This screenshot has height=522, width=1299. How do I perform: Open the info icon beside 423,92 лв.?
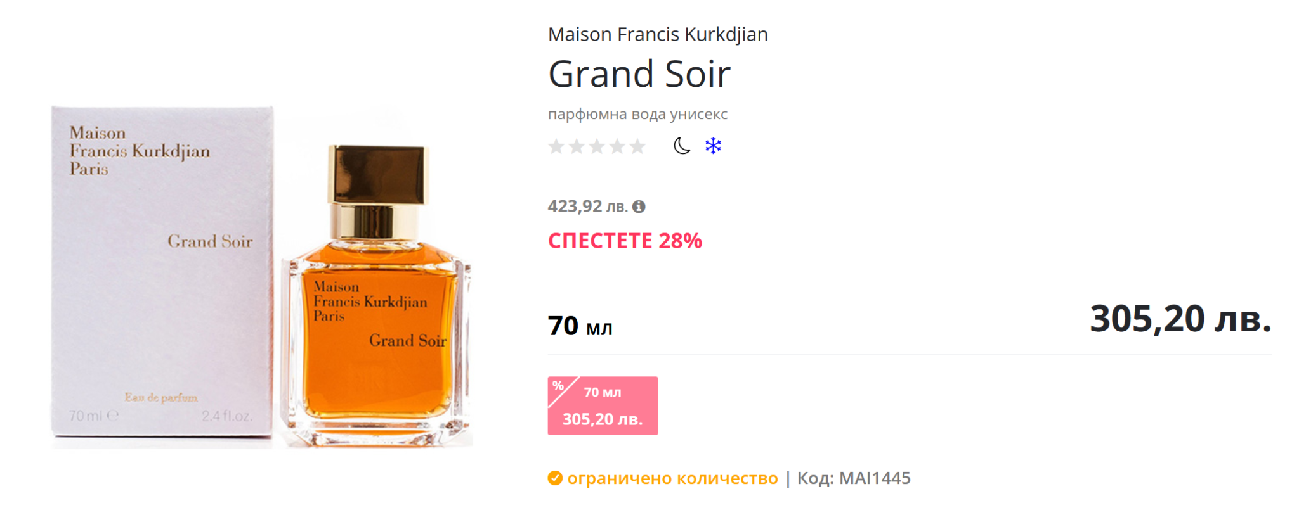tap(639, 207)
